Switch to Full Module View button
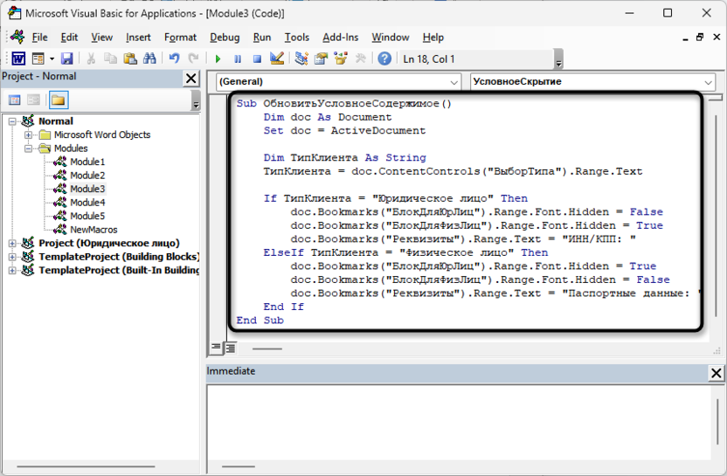This screenshot has height=476, width=727. [230, 348]
